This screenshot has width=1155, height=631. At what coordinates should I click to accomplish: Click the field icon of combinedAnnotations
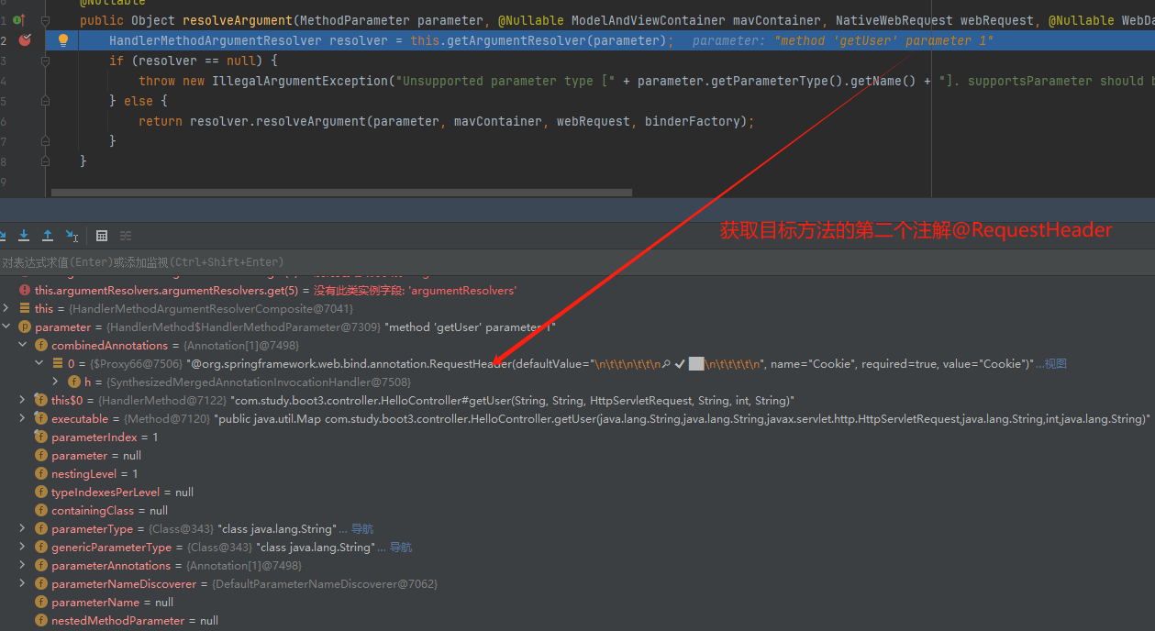click(41, 345)
